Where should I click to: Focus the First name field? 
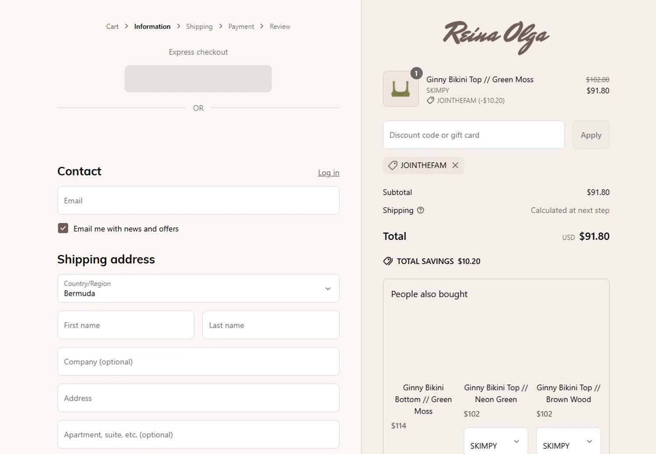(x=126, y=325)
